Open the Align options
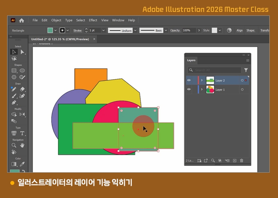 pyautogui.click(x=239, y=30)
